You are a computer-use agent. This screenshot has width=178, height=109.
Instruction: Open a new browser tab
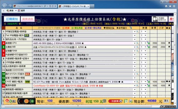click(x=92, y=6)
